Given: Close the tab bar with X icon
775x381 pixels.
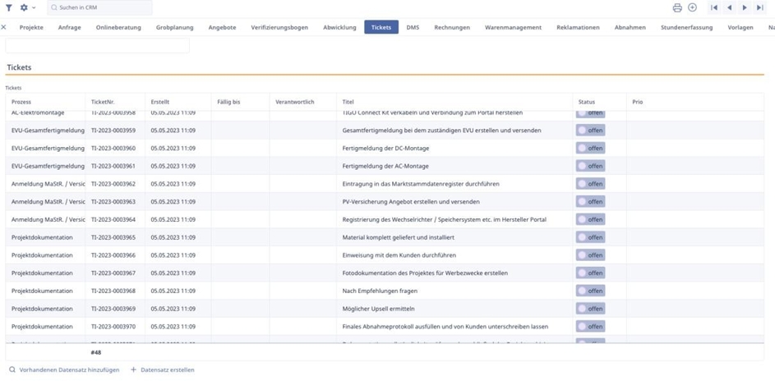Looking at the screenshot, I should click(x=4, y=27).
